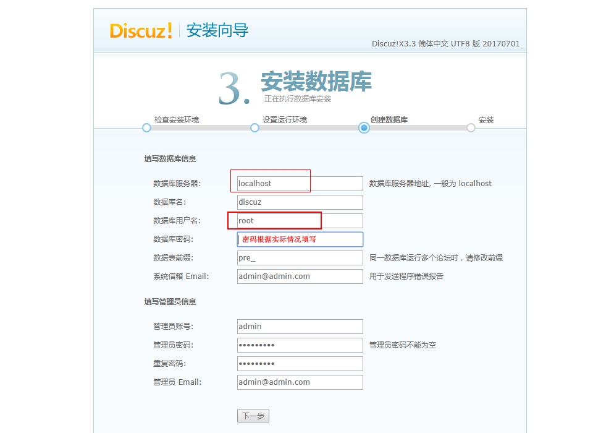Screen dimensions: 593x433
Task: Click the Discuz! logo
Action: (141, 30)
